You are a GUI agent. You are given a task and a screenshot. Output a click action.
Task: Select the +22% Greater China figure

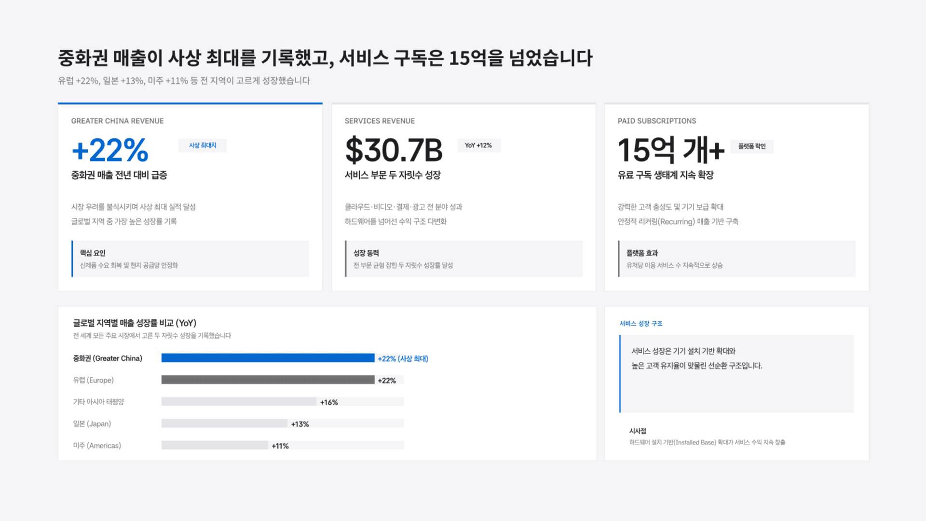coord(110,150)
